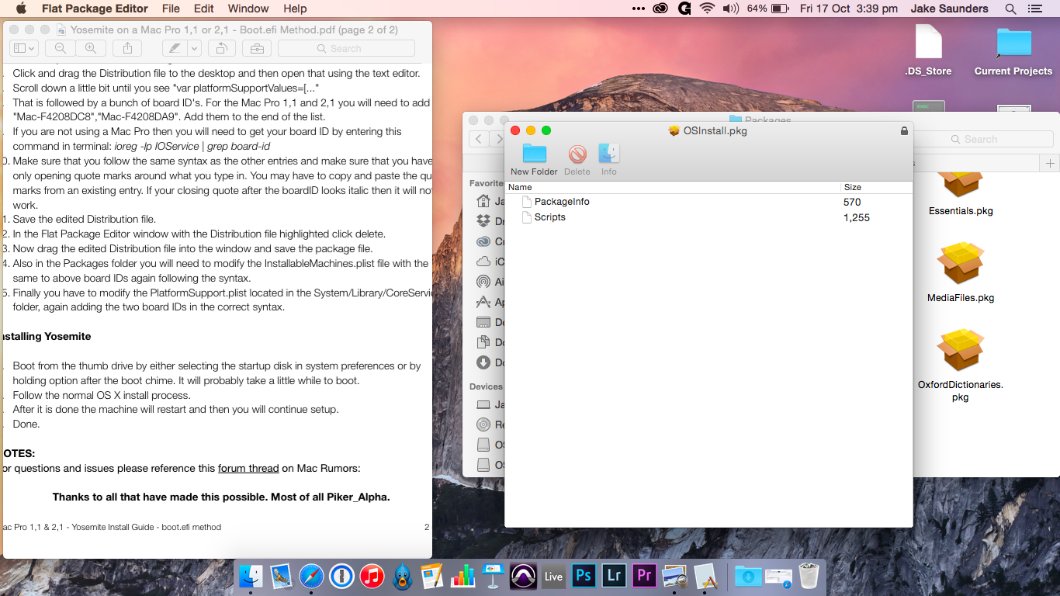The width and height of the screenshot is (1060, 596).
Task: Open Lightroom from the Dock
Action: click(x=614, y=576)
